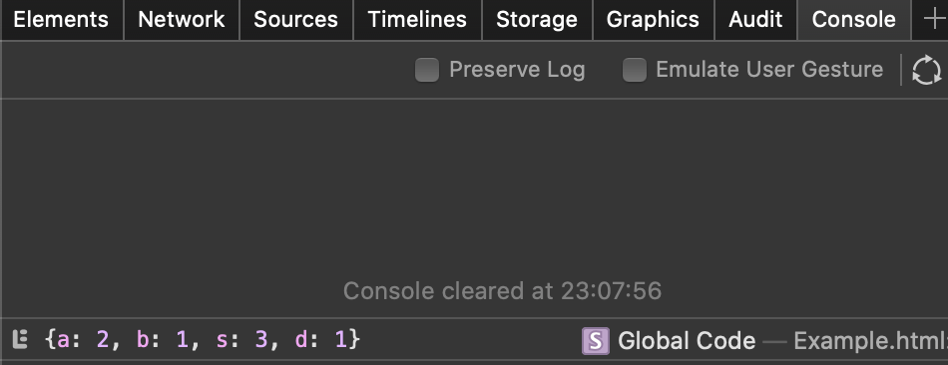This screenshot has height=365, width=948.
Task: Open the Example.html source link
Action: [870, 341]
